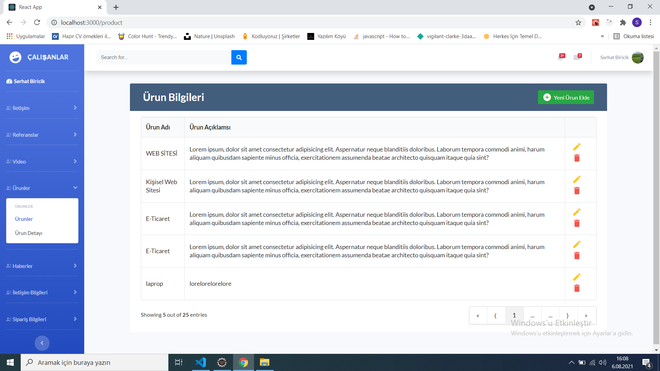The height and width of the screenshot is (371, 660).
Task: Go to pagination page 1
Action: (x=514, y=315)
